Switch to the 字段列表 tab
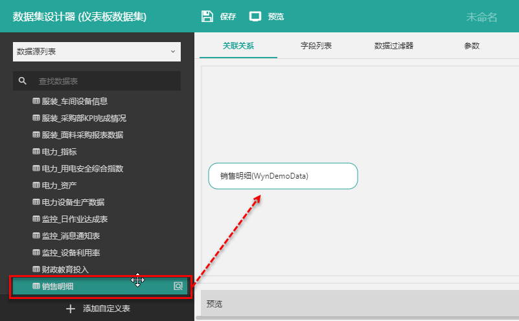519x321 pixels. [316, 46]
